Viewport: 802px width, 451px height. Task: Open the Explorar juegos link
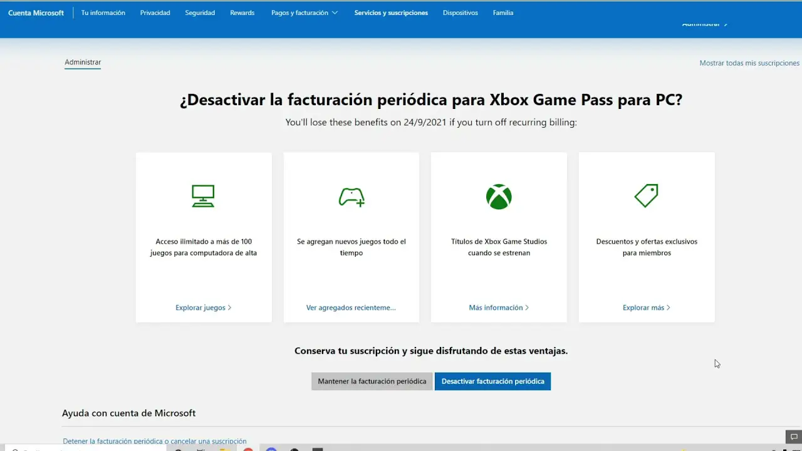[x=204, y=308]
